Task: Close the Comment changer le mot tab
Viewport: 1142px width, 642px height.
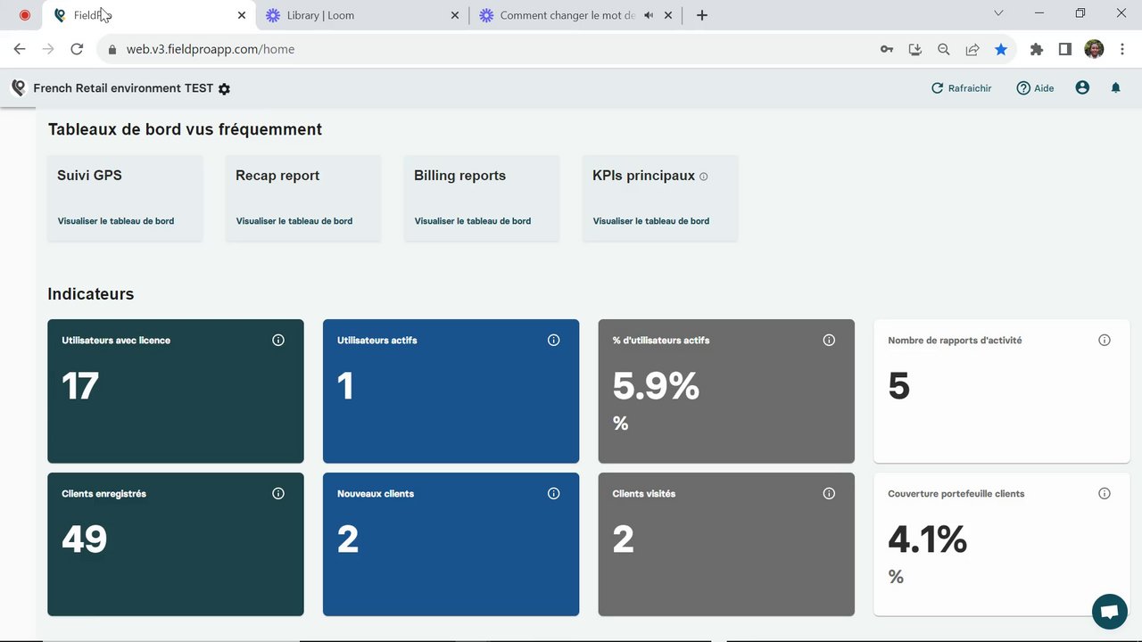Action: [x=668, y=15]
